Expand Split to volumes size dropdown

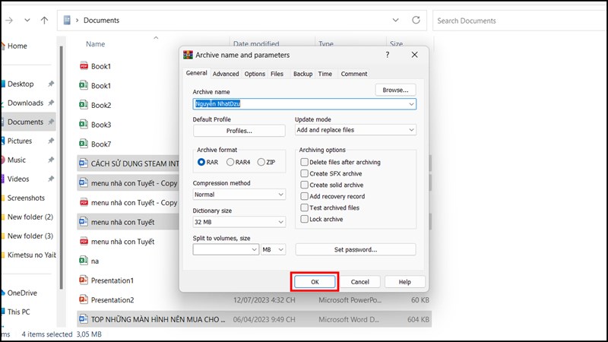coord(254,250)
